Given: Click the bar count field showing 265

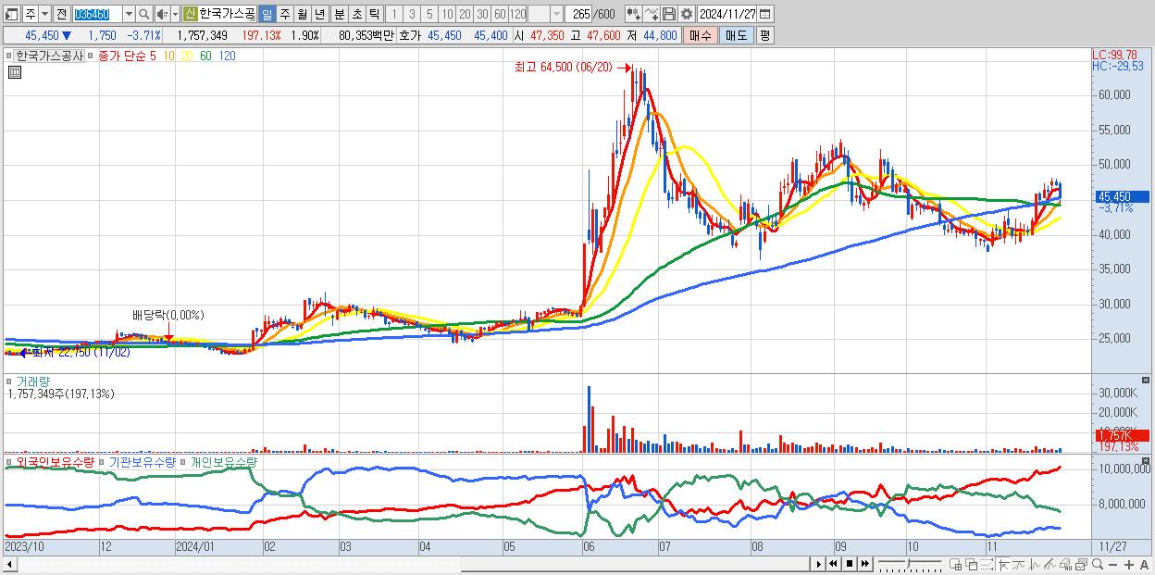Looking at the screenshot, I should 579,14.
